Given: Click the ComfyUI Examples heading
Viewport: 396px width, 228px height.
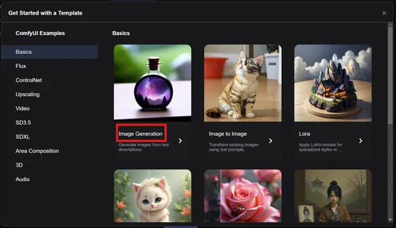Looking at the screenshot, I should tap(40, 34).
